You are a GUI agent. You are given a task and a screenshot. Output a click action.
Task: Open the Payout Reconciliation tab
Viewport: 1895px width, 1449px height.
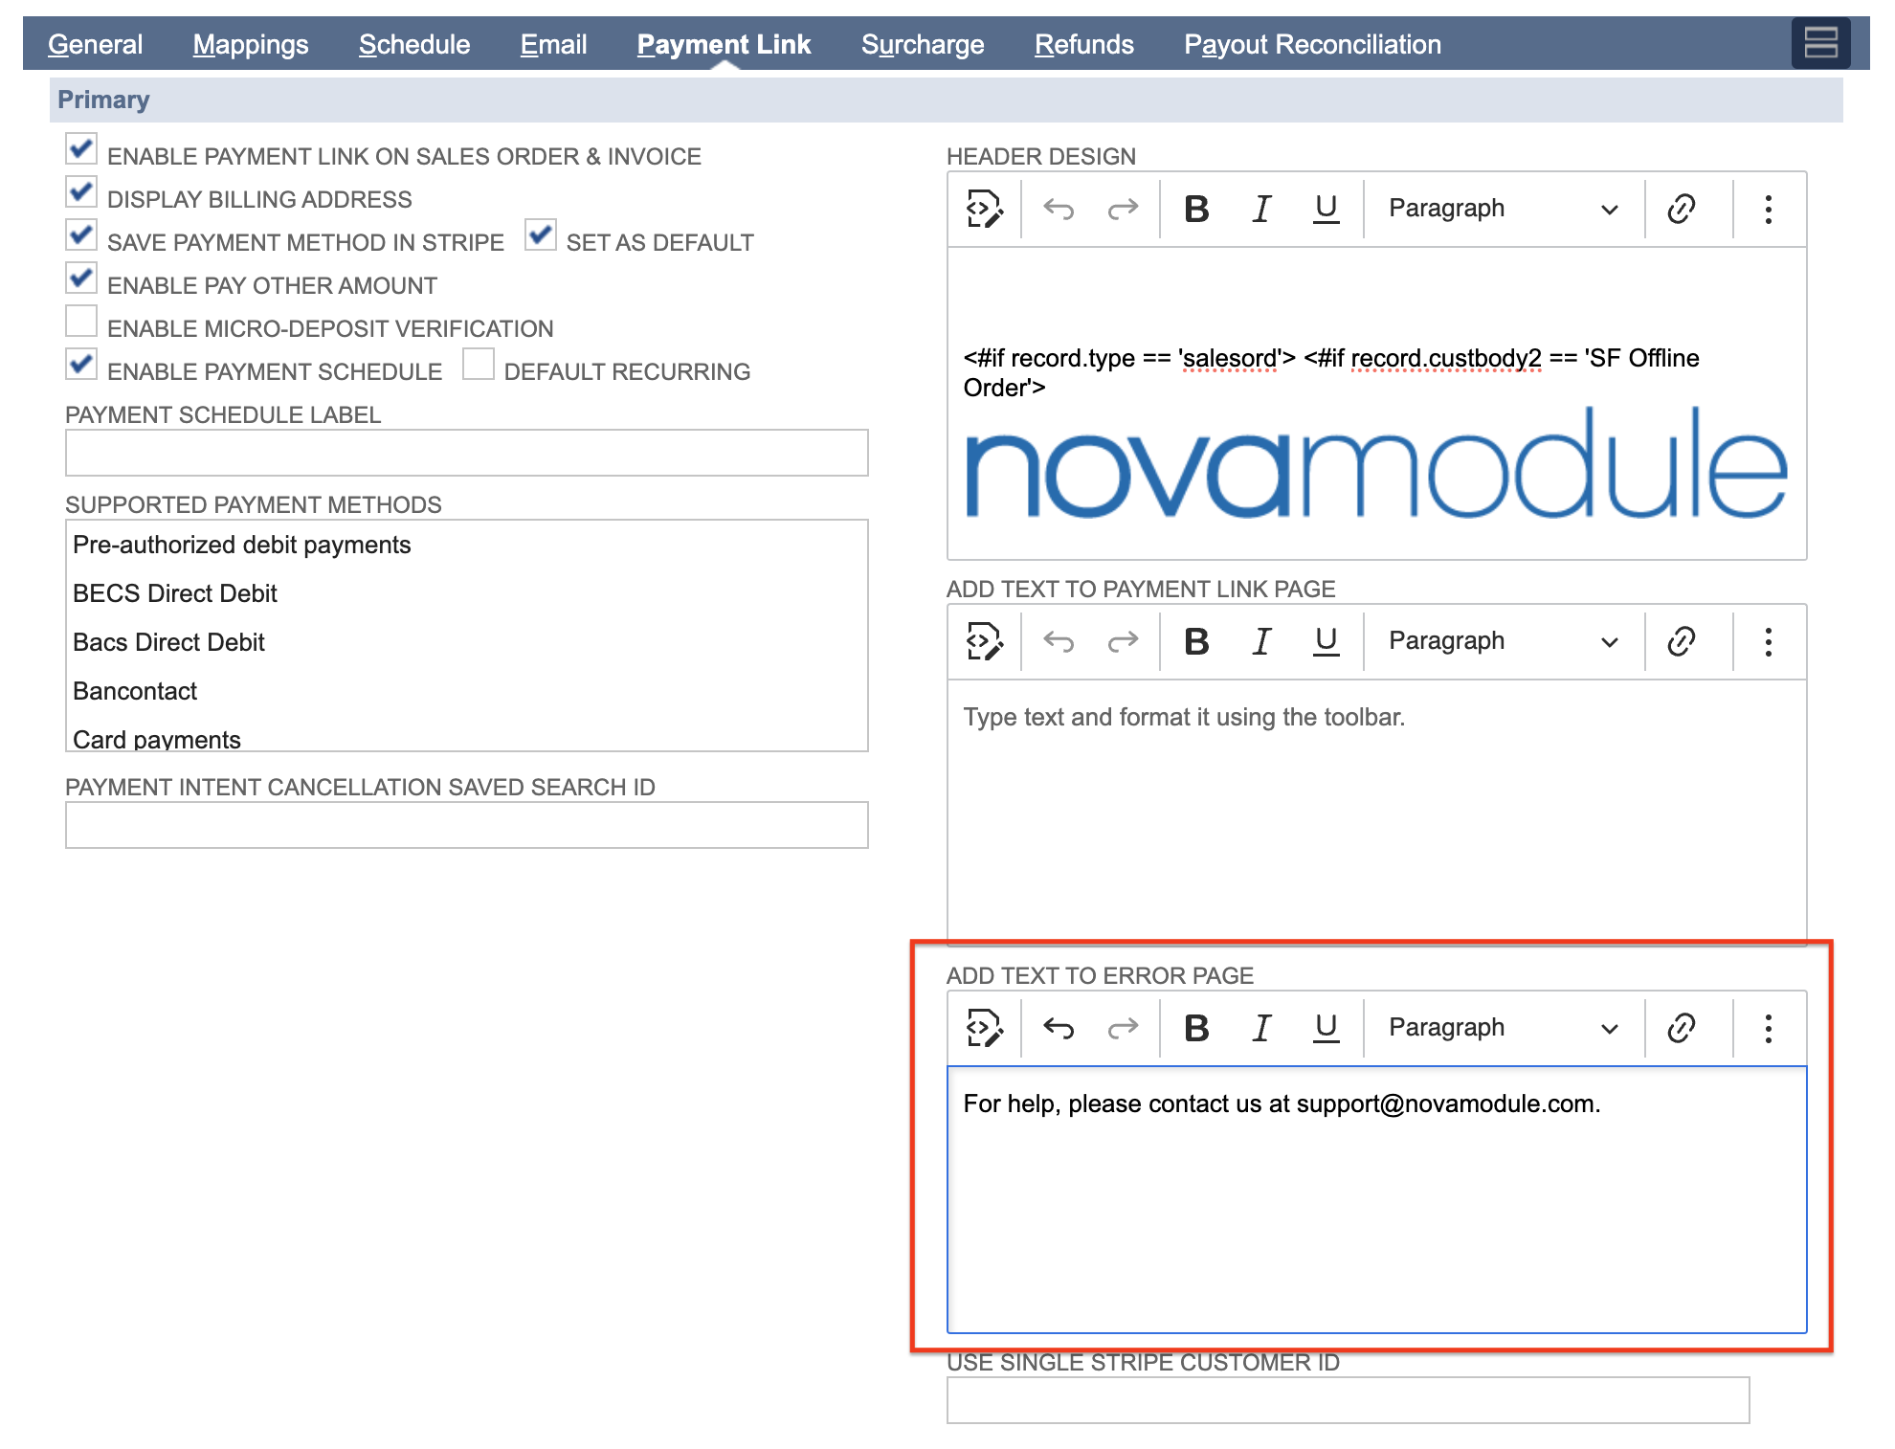pos(1312,44)
